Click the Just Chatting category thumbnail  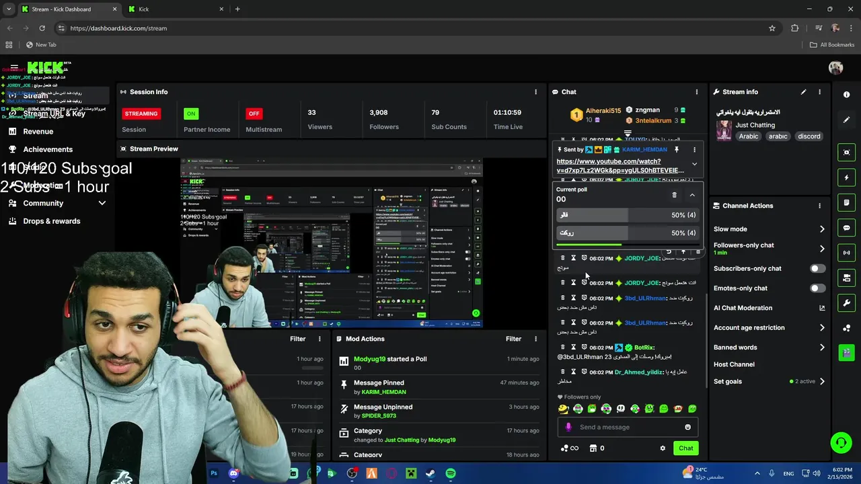coord(724,130)
